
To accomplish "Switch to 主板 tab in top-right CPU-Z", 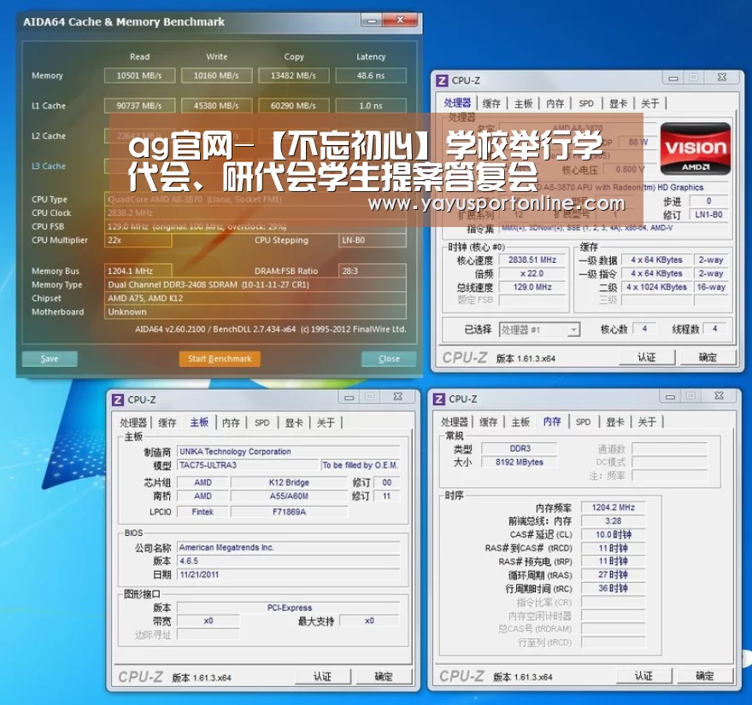I will pos(523,103).
